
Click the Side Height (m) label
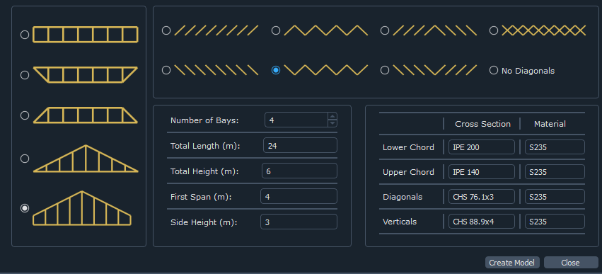coord(204,222)
